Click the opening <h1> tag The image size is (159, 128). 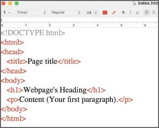pyautogui.click(x=15, y=90)
